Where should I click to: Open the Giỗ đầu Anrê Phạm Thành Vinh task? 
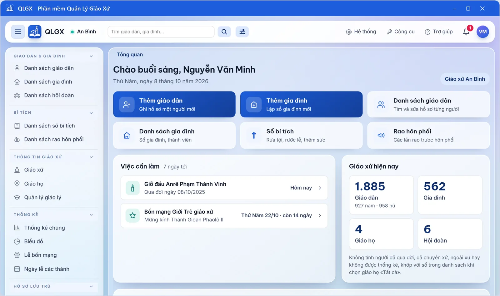pyautogui.click(x=224, y=188)
